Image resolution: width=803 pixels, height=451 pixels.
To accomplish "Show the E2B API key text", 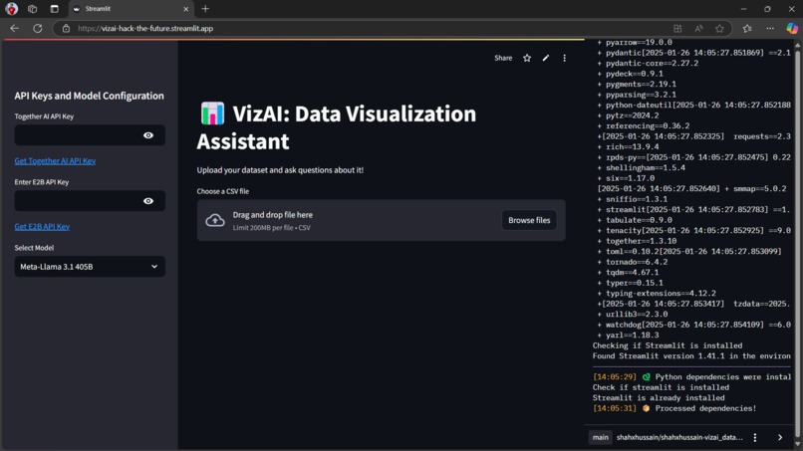I will (x=148, y=201).
